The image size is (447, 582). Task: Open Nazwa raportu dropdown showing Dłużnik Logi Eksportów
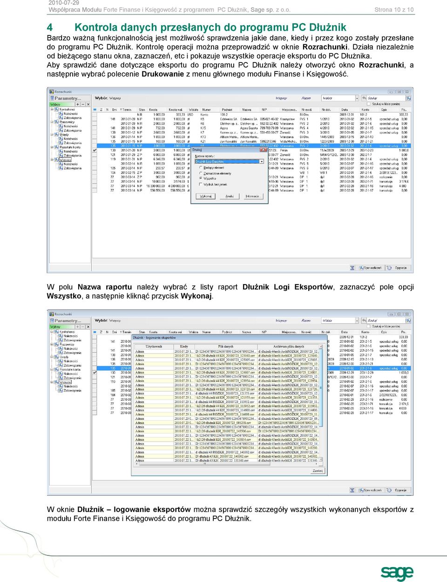[x=262, y=161]
